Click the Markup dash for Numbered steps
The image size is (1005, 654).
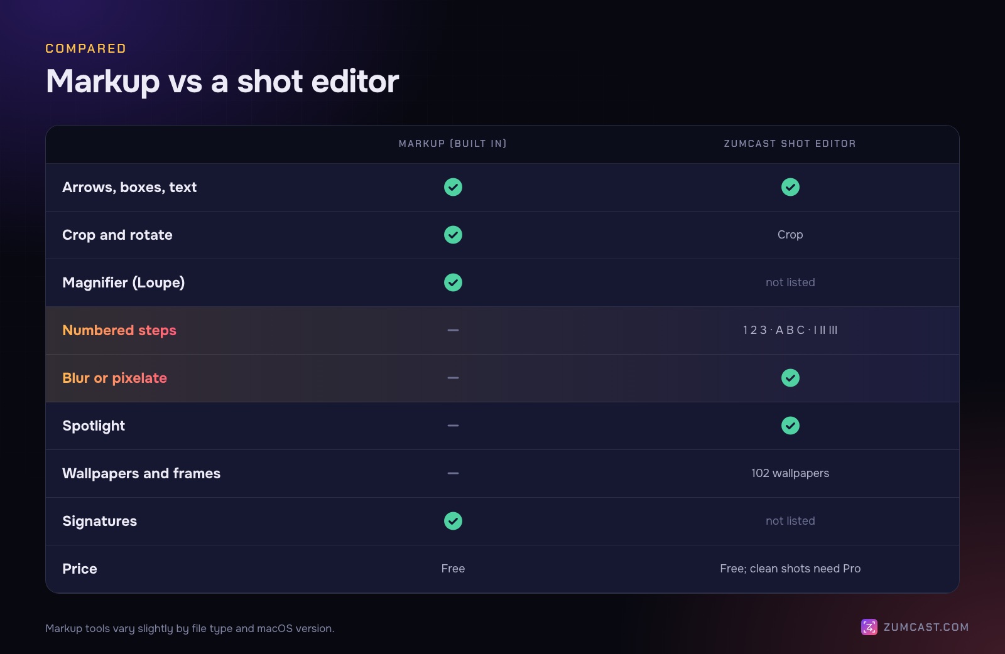tap(453, 330)
